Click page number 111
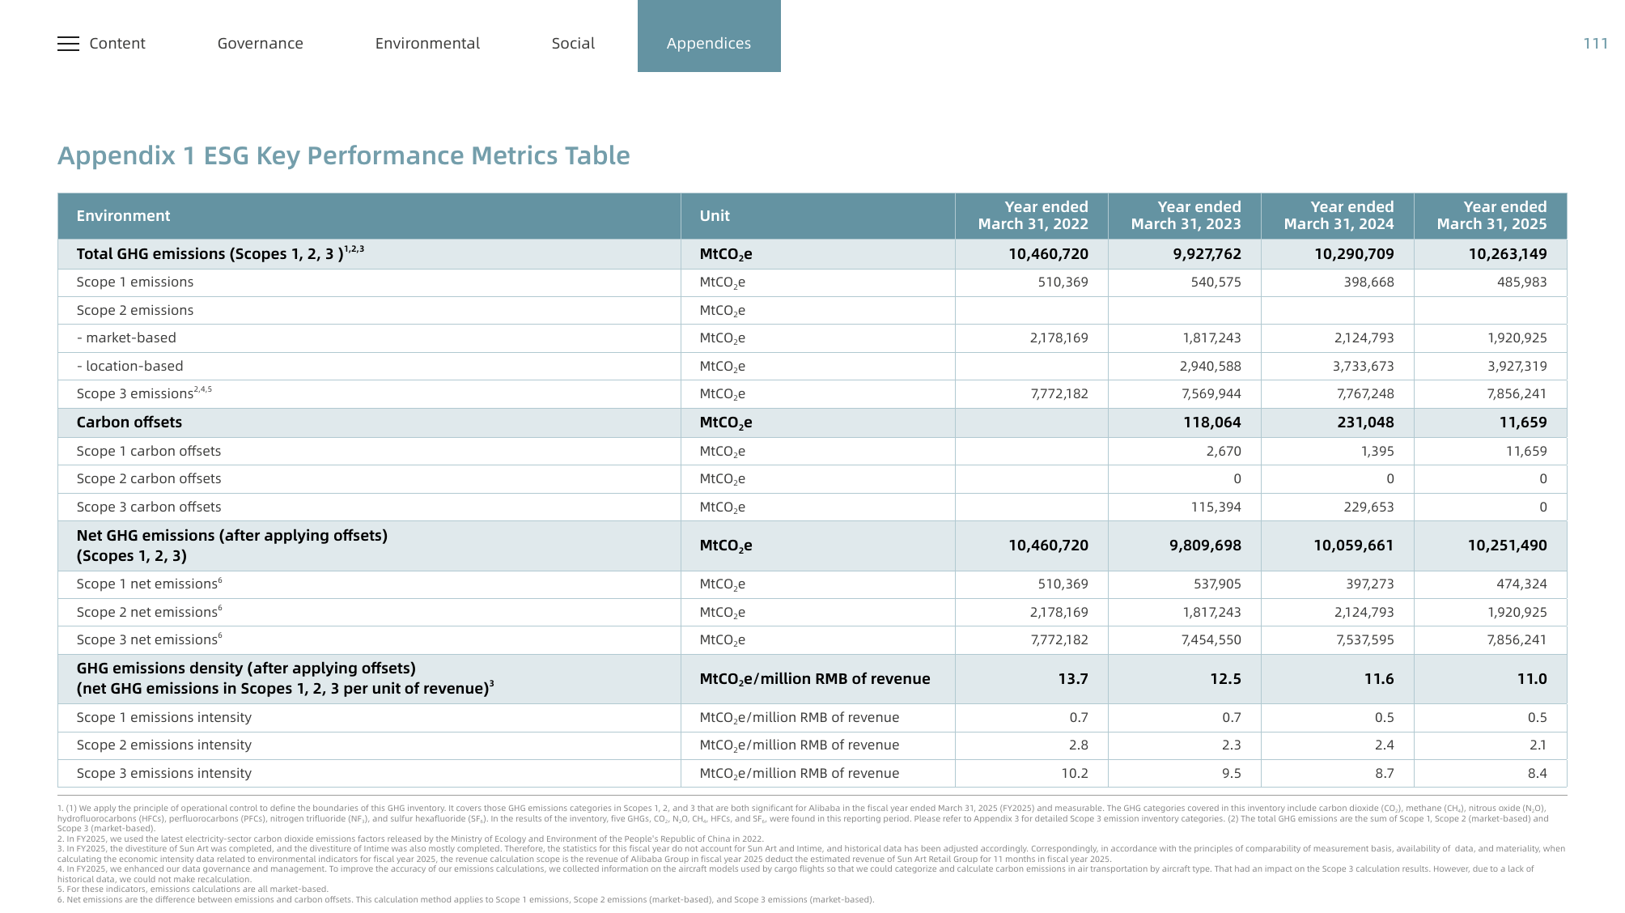1625x913 pixels. [1595, 44]
